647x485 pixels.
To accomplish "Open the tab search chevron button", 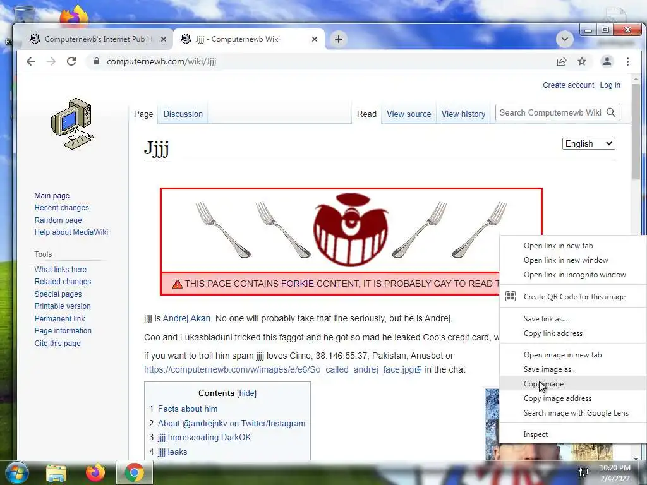I will point(564,39).
